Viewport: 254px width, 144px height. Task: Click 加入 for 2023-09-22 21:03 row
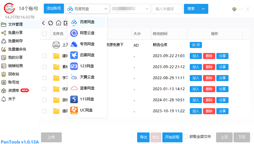196,56
